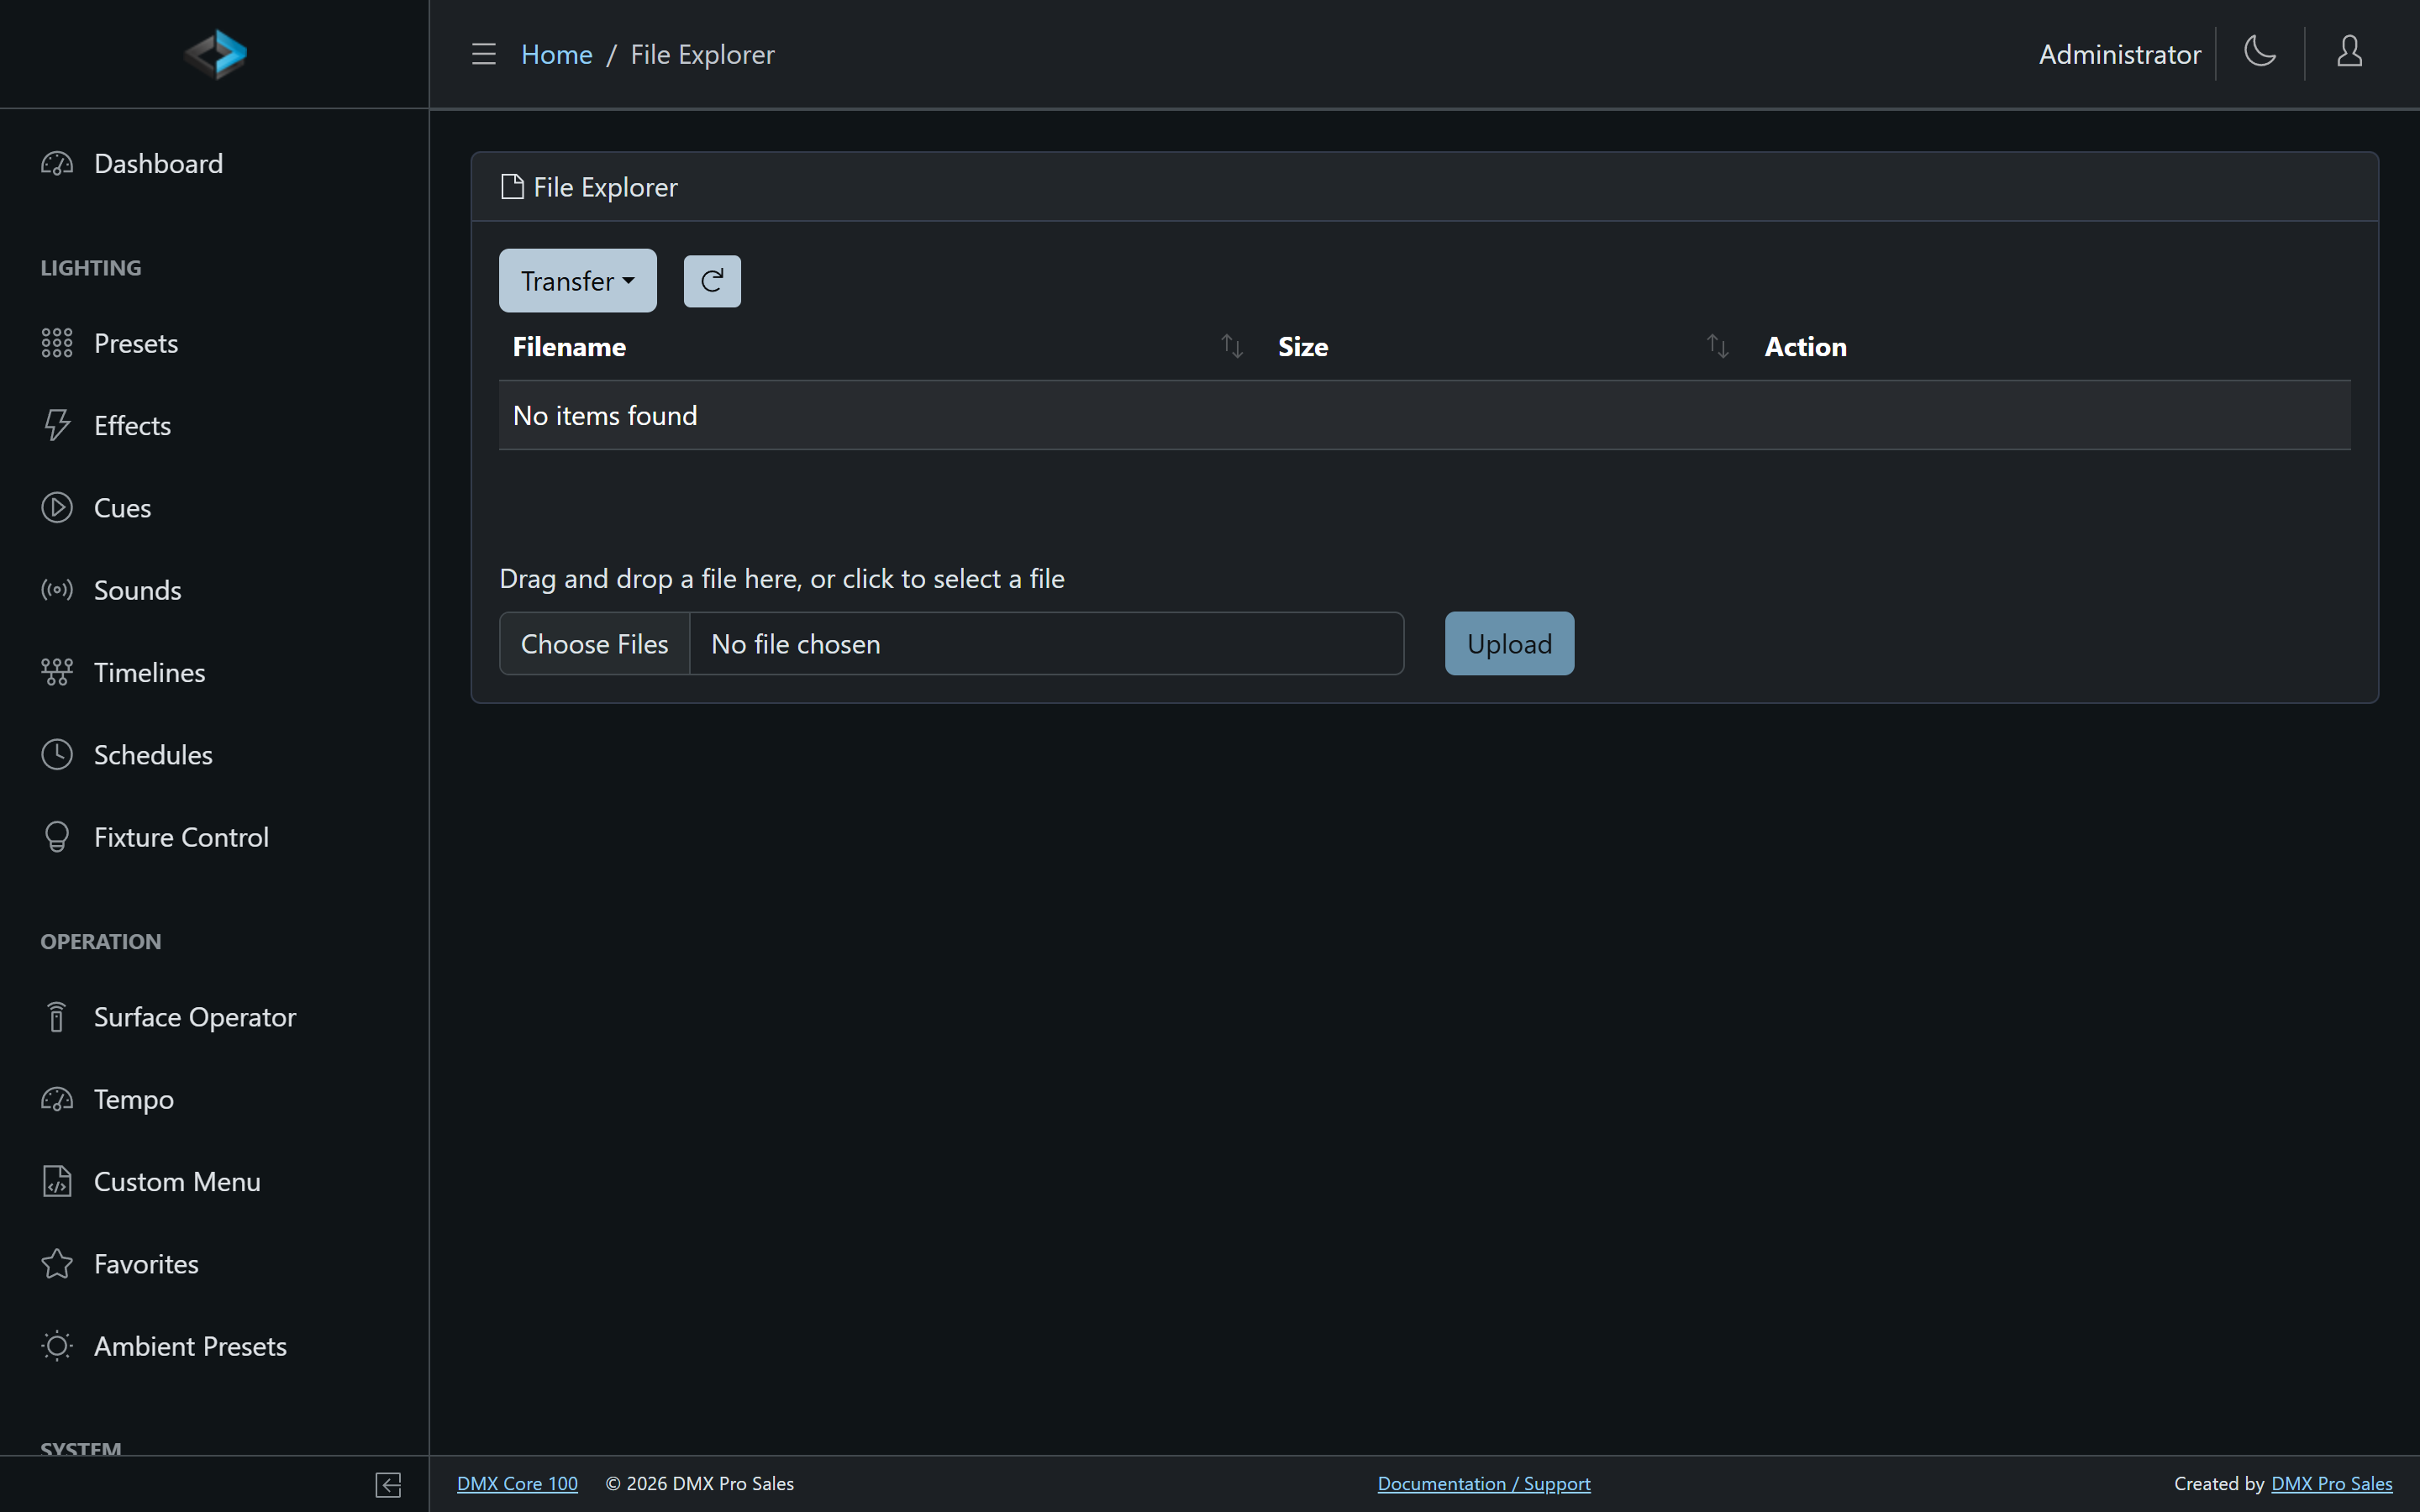Open Presets in sidebar
The image size is (2420, 1512).
pyautogui.click(x=136, y=343)
